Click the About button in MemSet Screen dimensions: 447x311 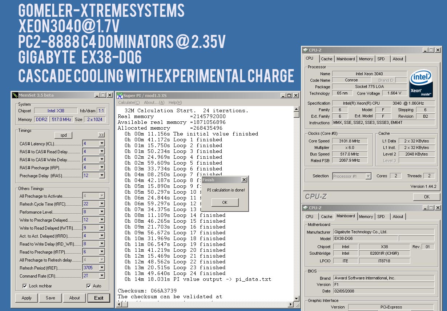(74, 298)
